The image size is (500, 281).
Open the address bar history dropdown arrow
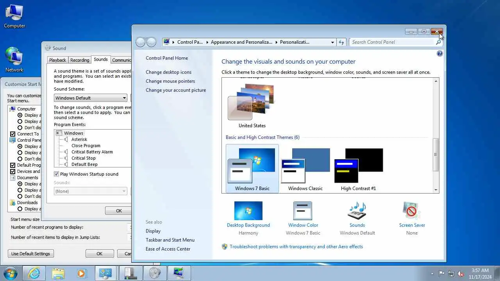tap(332, 42)
